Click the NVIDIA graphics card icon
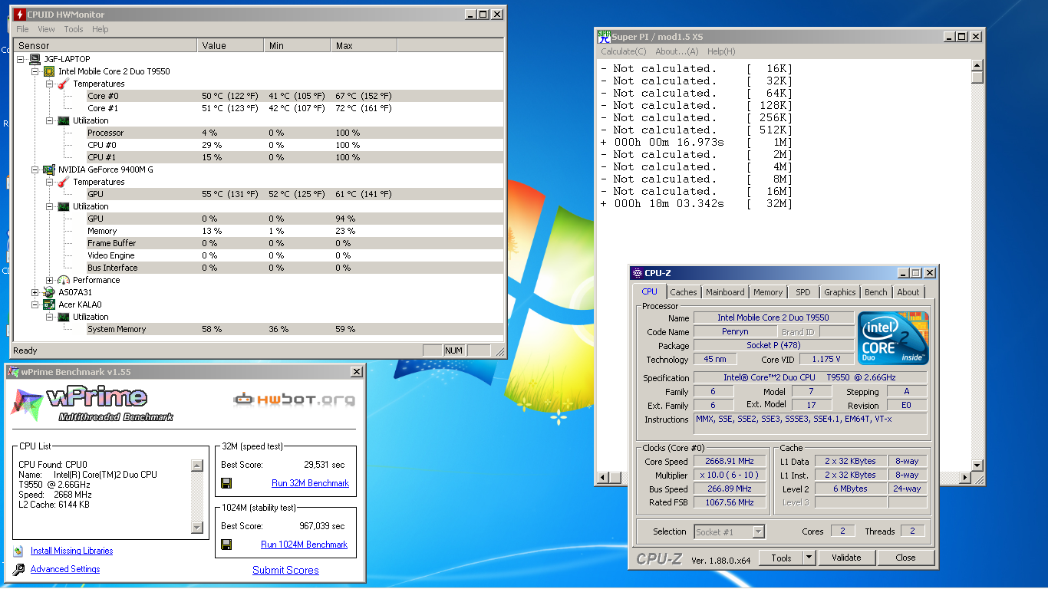Screen dimensions: 1048x589 tap(49, 169)
